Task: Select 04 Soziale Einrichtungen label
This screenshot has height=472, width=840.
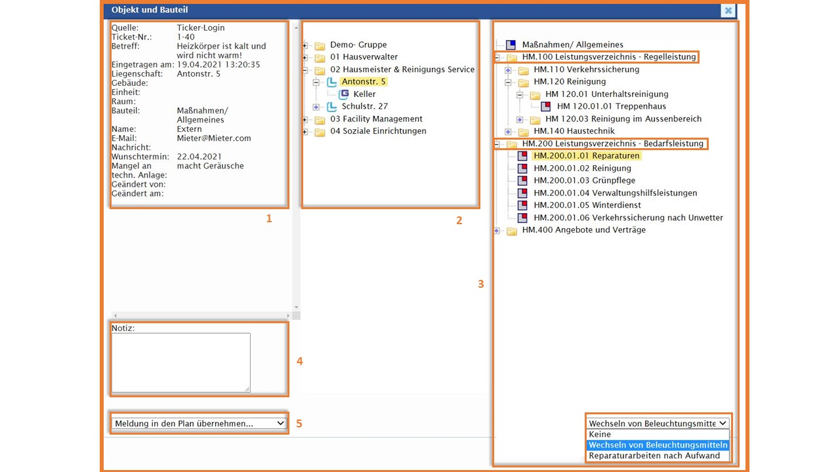Action: coord(379,131)
